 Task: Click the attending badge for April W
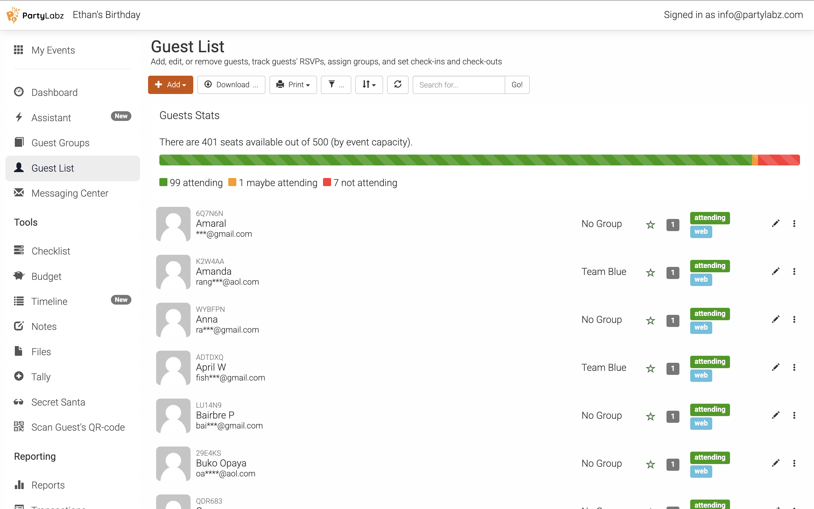(x=710, y=361)
